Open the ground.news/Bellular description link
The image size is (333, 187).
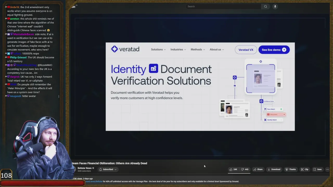(94, 181)
